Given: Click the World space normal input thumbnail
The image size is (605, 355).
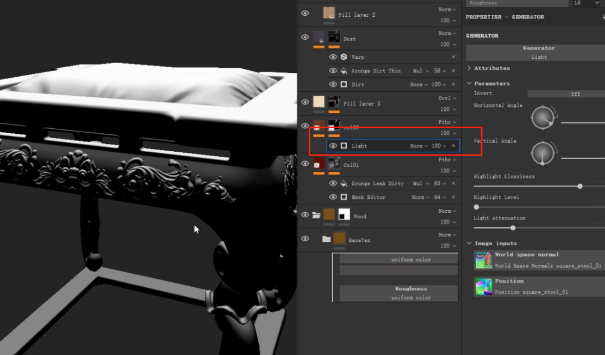Looking at the screenshot, I should [x=483, y=260].
